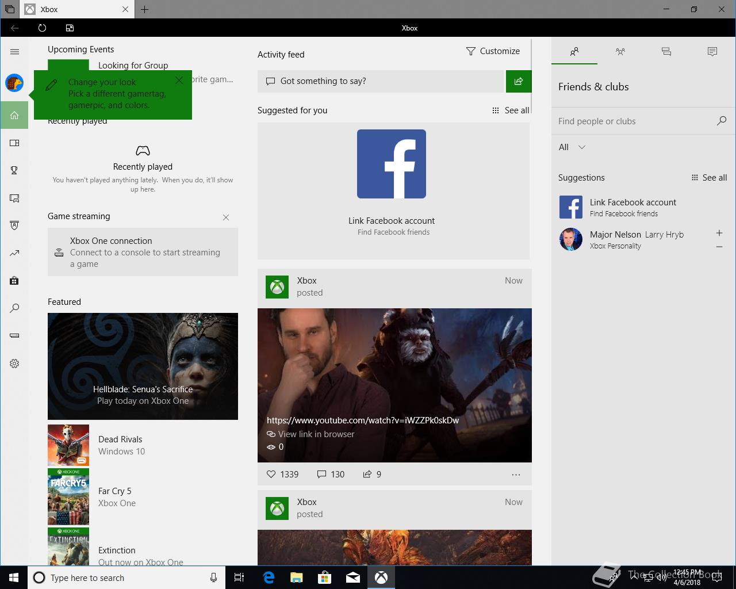
Task: Open Clubs shield icon in sidebar
Action: [14, 225]
